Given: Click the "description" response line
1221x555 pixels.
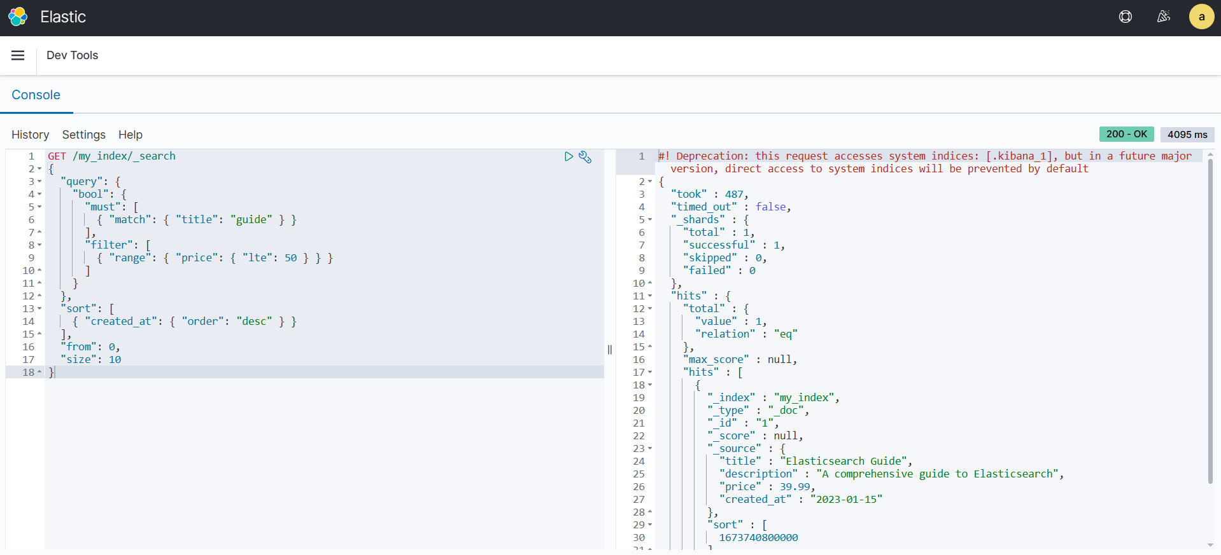Looking at the screenshot, I should [x=892, y=474].
